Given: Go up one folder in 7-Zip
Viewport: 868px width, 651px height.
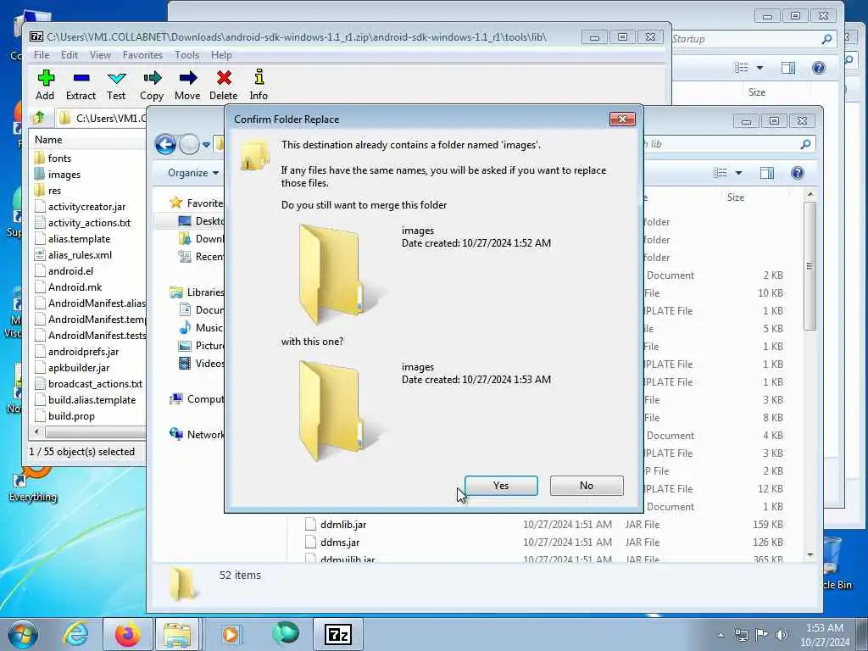Looking at the screenshot, I should tap(39, 117).
